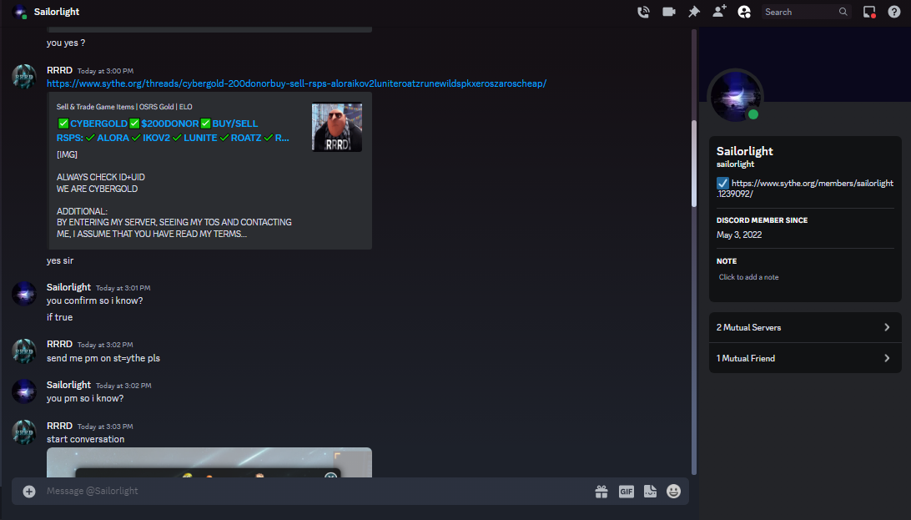This screenshot has height=520, width=911.
Task: Click the 'WE ARE CYBERGOLD' embed text
Action: pos(97,189)
